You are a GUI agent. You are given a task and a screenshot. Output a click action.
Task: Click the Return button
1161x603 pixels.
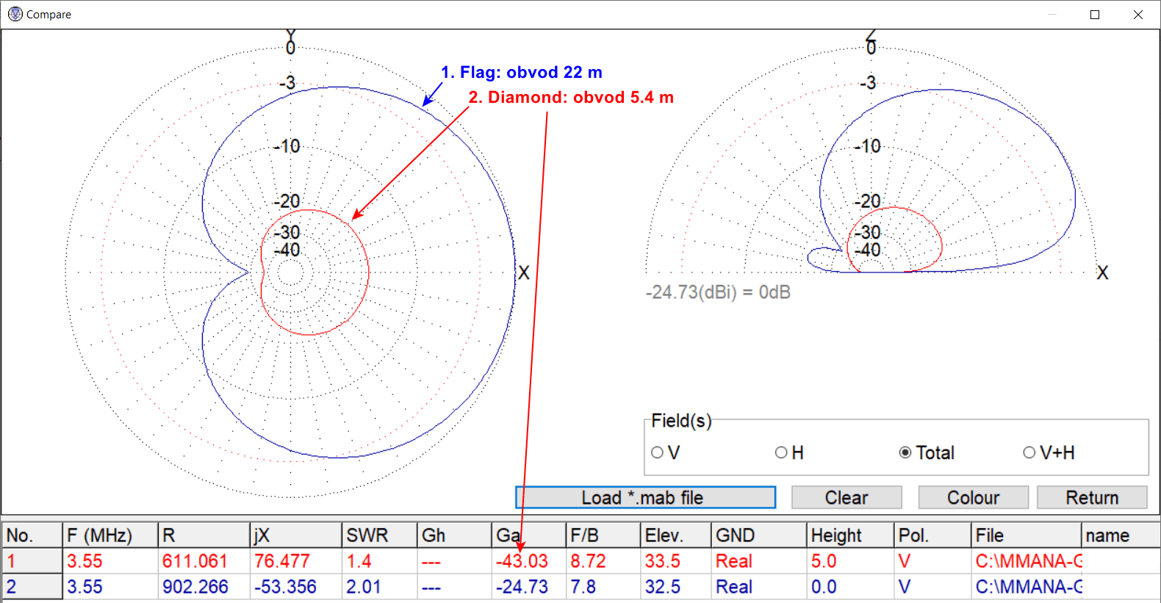coord(1091,497)
